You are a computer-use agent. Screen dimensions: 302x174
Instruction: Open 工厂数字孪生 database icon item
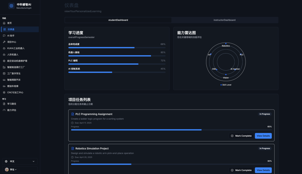(4, 73)
